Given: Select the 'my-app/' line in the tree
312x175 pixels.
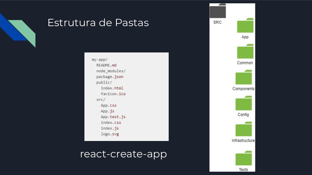Looking at the screenshot, I should click(x=100, y=60).
